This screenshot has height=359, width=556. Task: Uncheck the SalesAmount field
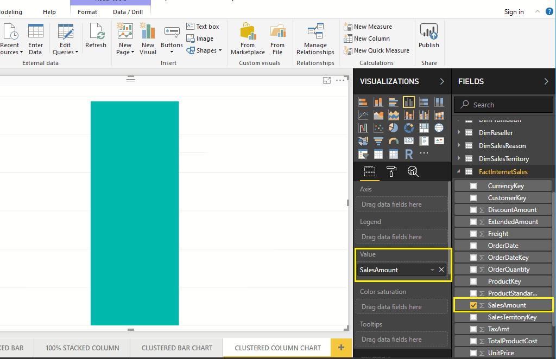473,305
